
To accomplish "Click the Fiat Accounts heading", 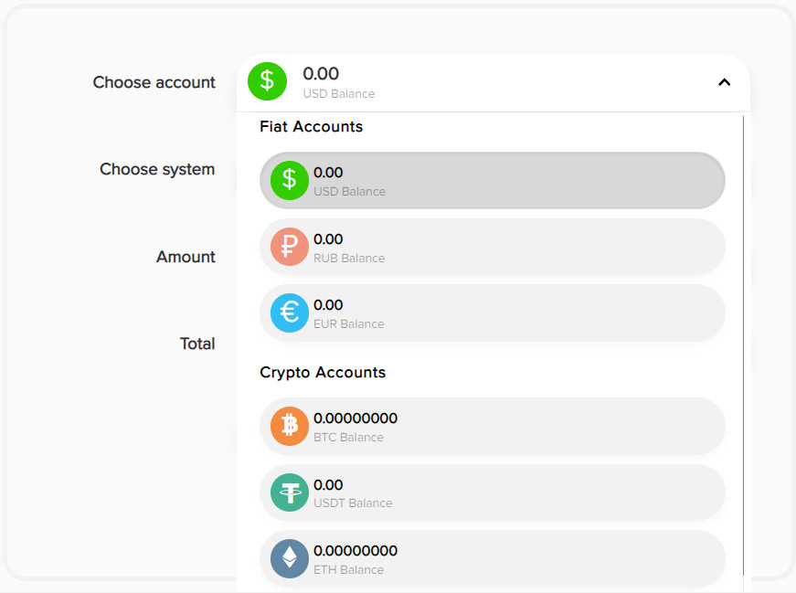I will [312, 126].
